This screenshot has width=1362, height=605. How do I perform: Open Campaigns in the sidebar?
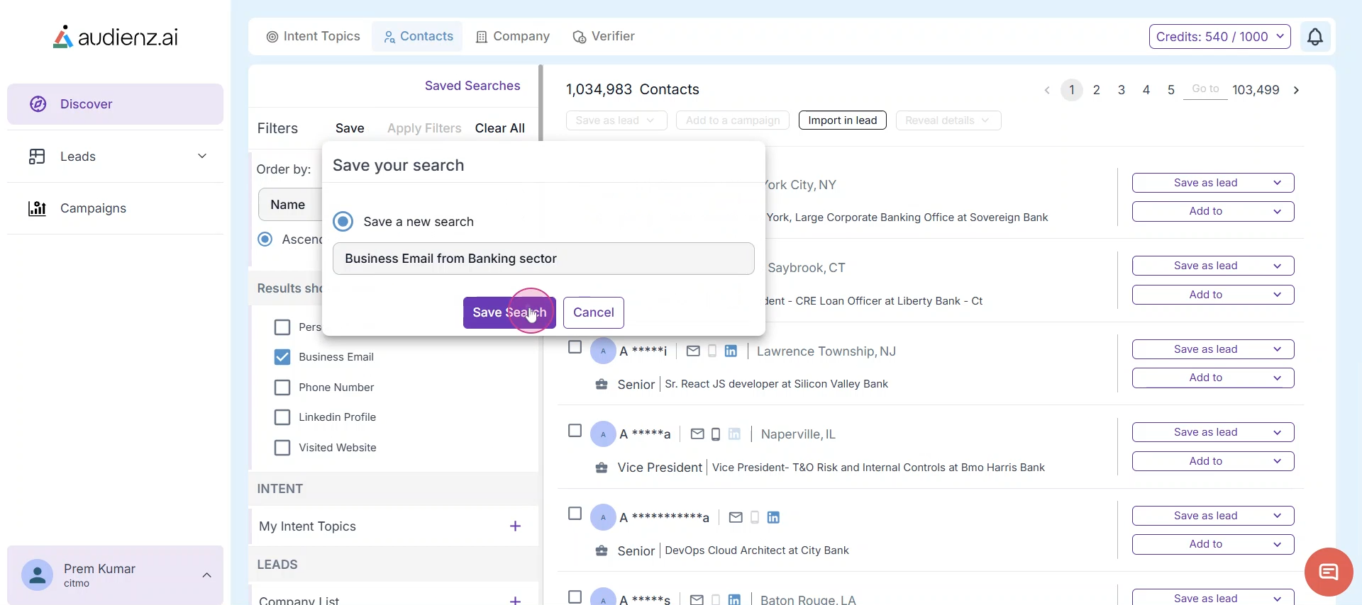(115, 208)
